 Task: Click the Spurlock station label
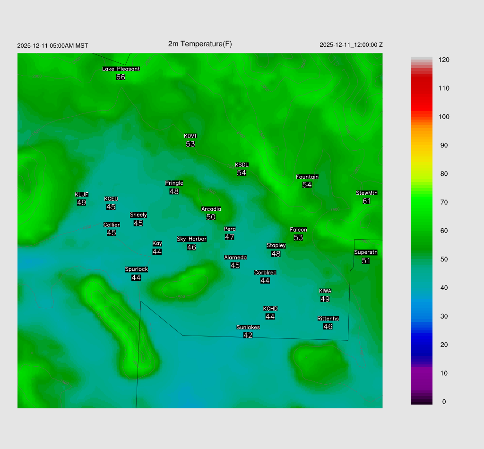136,269
